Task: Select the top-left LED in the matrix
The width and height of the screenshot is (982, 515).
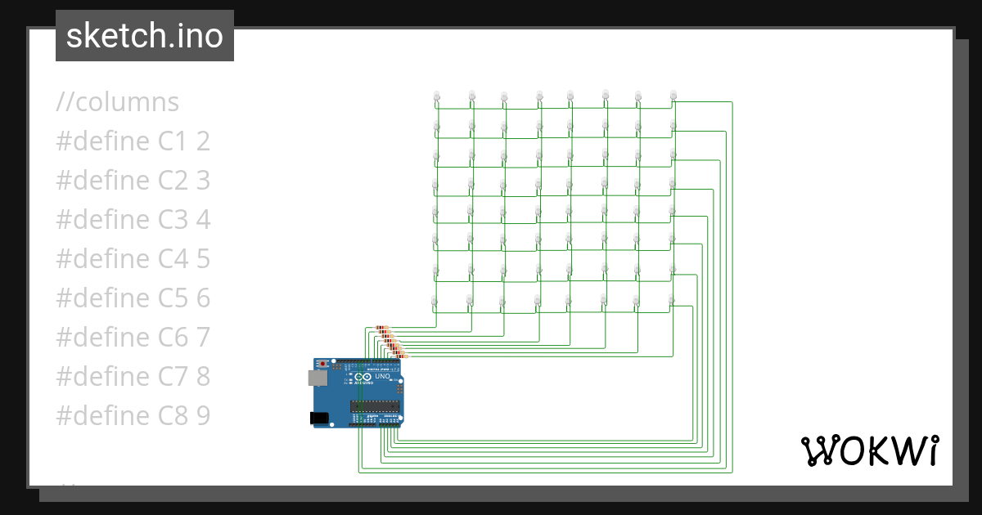Action: [436, 97]
